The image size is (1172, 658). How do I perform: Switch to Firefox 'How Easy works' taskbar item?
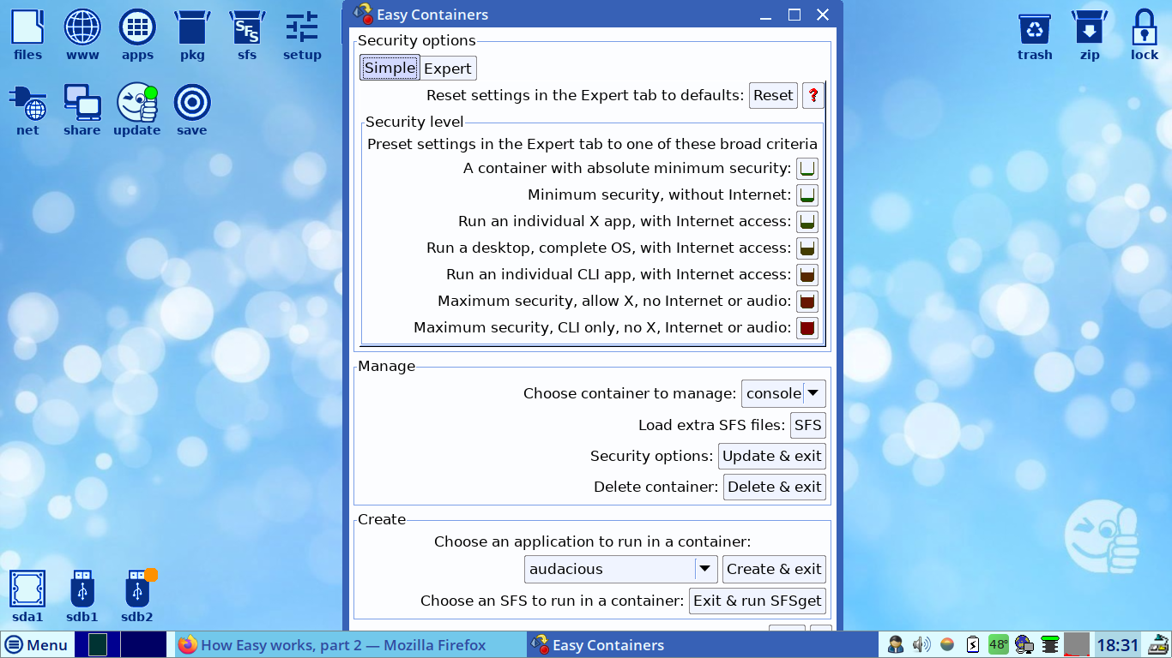(350, 644)
